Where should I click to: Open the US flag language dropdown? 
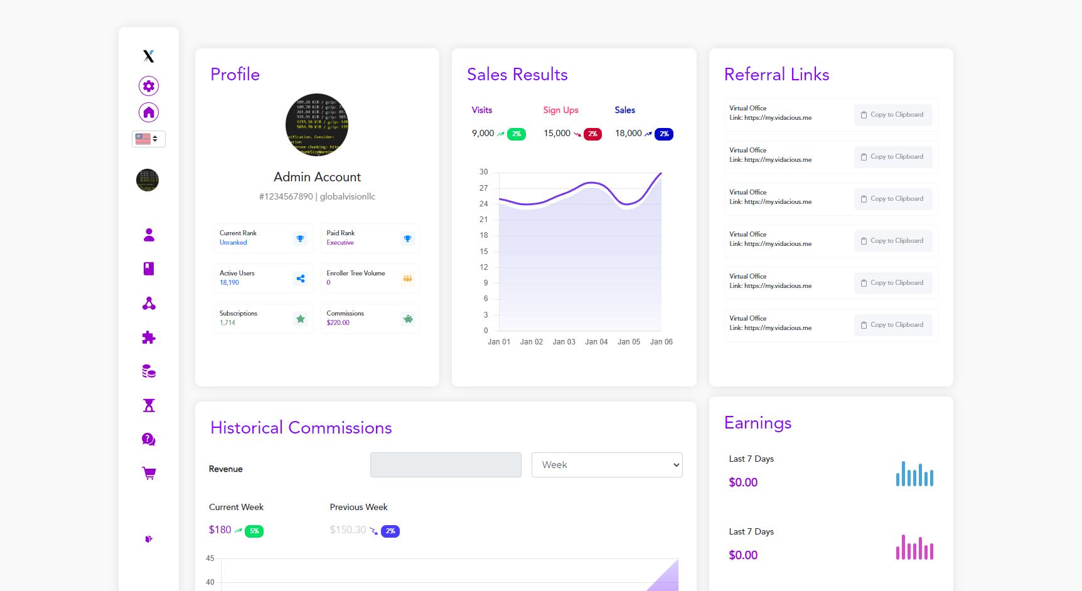tap(148, 139)
